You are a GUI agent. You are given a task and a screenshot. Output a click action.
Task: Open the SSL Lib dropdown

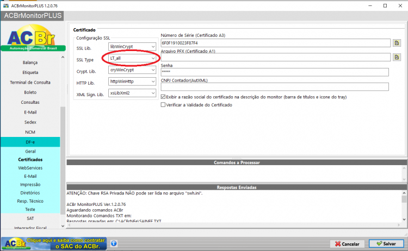tap(132, 47)
